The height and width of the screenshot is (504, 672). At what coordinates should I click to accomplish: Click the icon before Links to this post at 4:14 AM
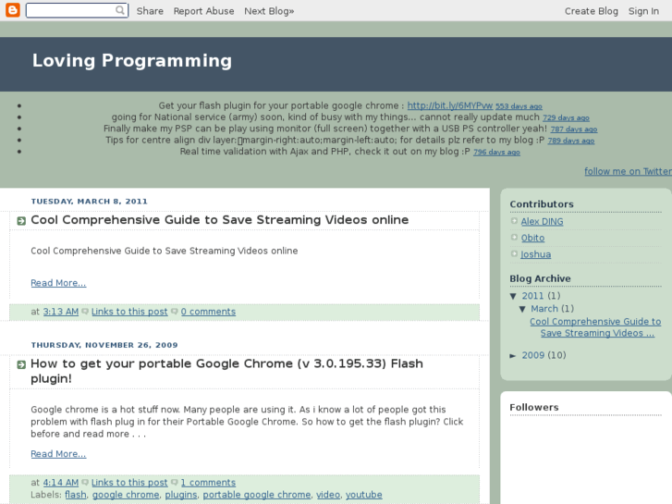pyautogui.click(x=85, y=482)
